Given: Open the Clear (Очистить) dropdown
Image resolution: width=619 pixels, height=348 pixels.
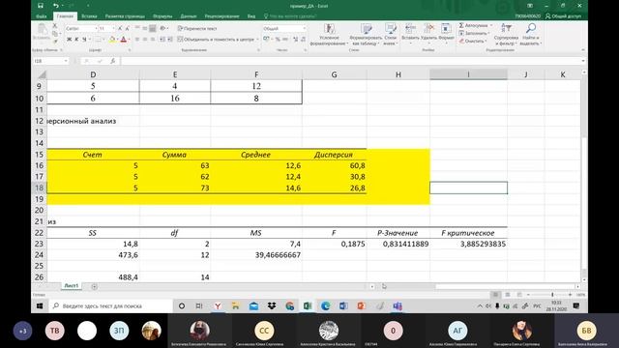Looking at the screenshot, I should tap(472, 41).
